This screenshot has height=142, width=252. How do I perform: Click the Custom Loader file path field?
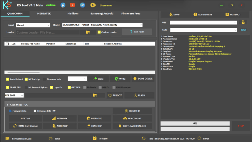click(x=48, y=32)
